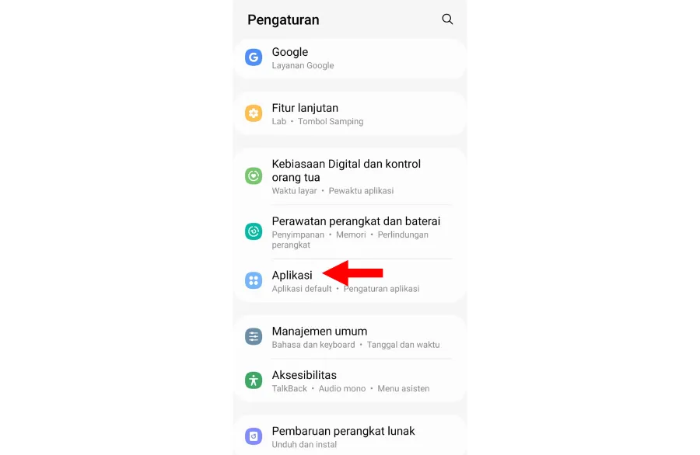
Task: Tap the green Aksesibilitas person icon
Action: tap(254, 380)
